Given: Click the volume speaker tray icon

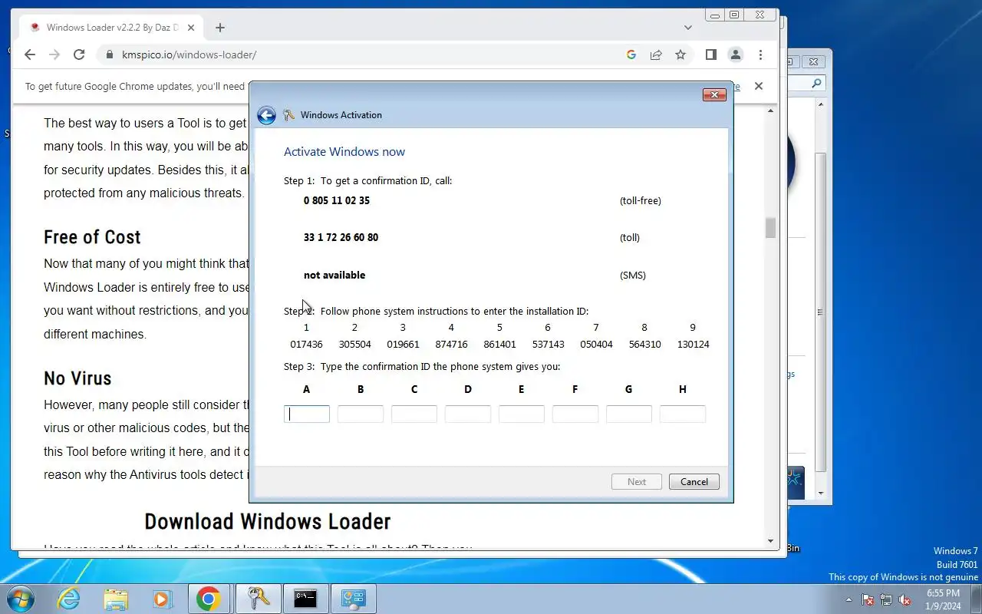Looking at the screenshot, I should coord(905,599).
